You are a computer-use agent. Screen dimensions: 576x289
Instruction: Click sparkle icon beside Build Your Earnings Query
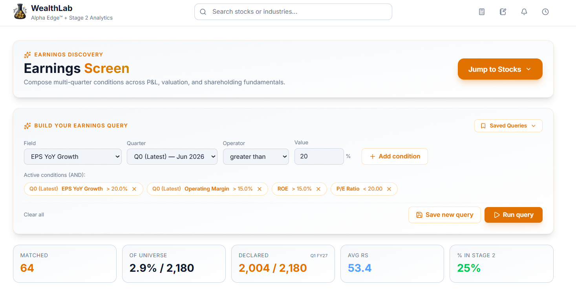(x=27, y=126)
